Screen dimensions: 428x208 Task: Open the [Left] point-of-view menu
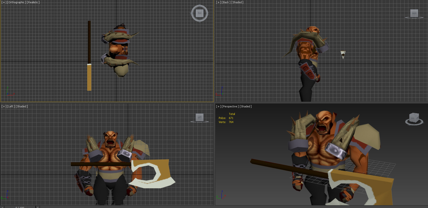coord(11,106)
